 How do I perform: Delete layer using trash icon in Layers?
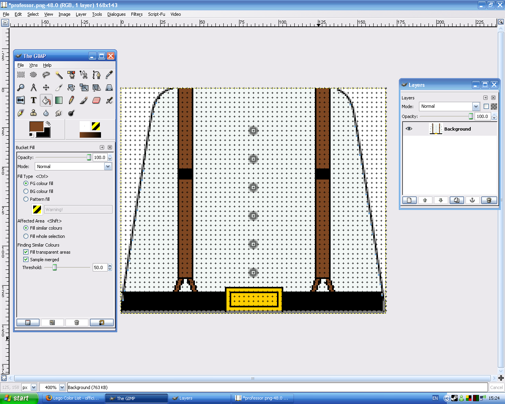[x=489, y=200]
